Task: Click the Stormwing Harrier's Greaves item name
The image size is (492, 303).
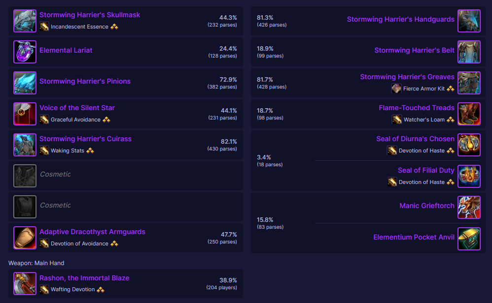Action: point(407,77)
